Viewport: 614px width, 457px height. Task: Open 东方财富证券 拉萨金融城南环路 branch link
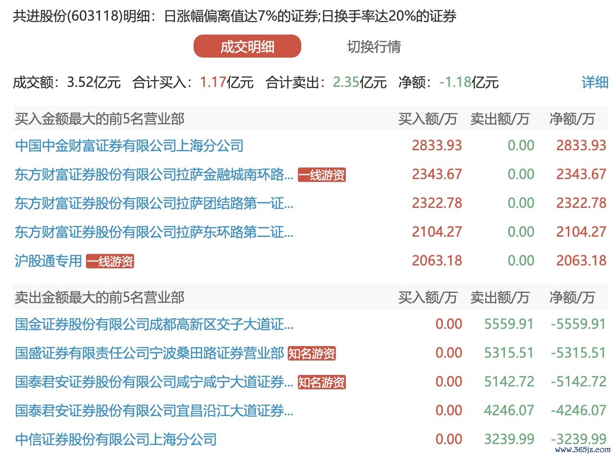point(154,174)
